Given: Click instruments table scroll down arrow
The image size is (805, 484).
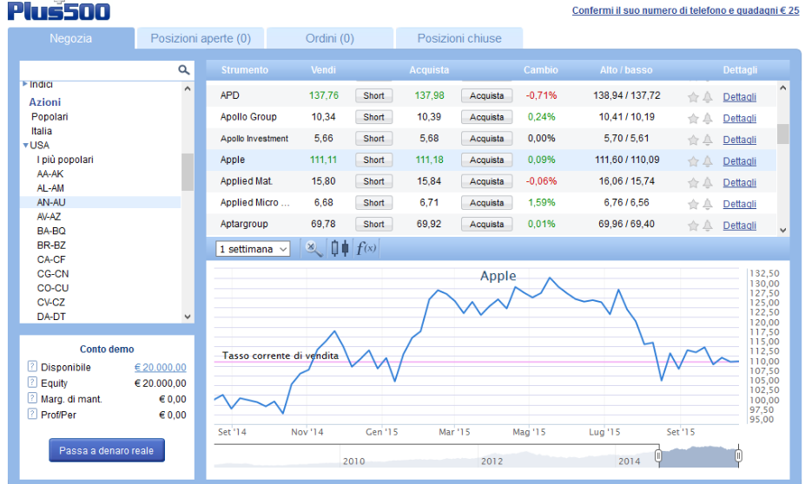Looking at the screenshot, I should tap(783, 230).
